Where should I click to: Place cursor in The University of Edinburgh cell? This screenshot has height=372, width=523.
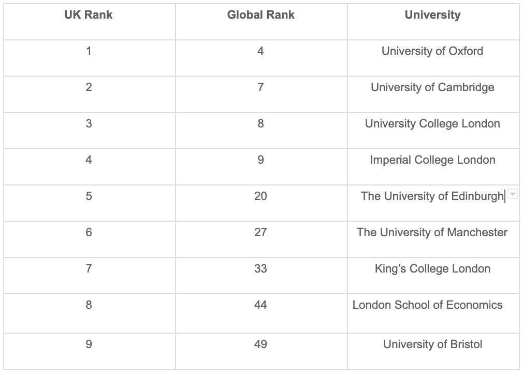pyautogui.click(x=433, y=203)
